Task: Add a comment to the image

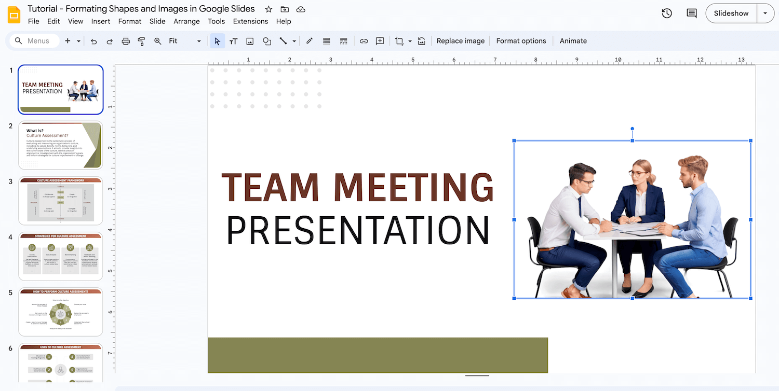Action: (x=380, y=41)
